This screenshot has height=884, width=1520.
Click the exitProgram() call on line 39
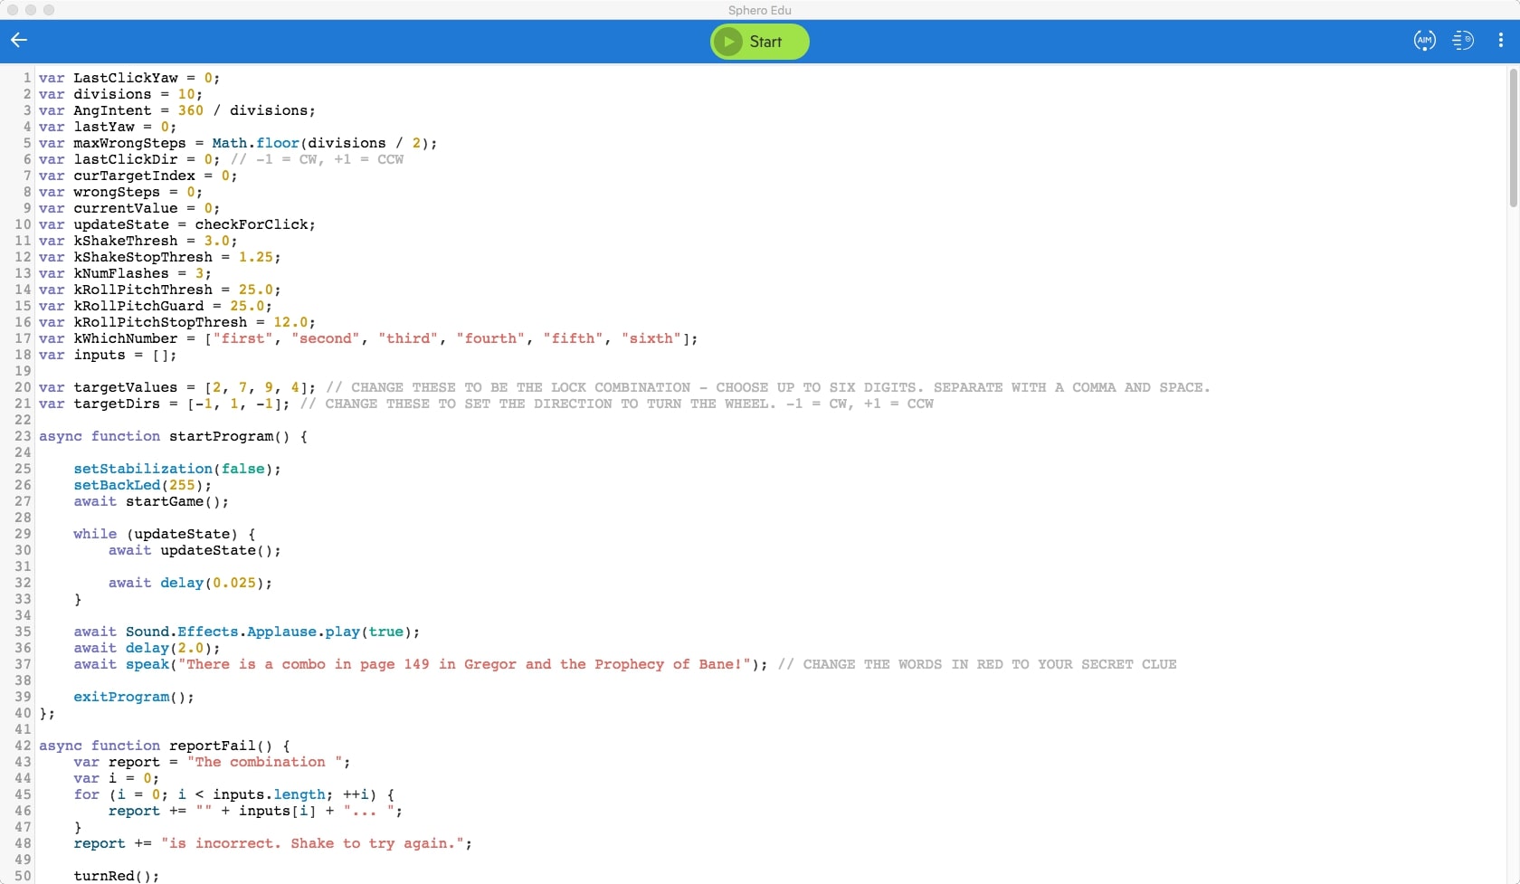(133, 697)
